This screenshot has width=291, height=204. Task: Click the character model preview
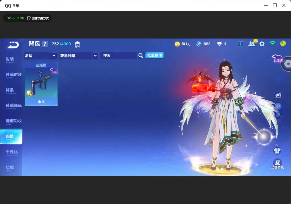tap(225, 115)
